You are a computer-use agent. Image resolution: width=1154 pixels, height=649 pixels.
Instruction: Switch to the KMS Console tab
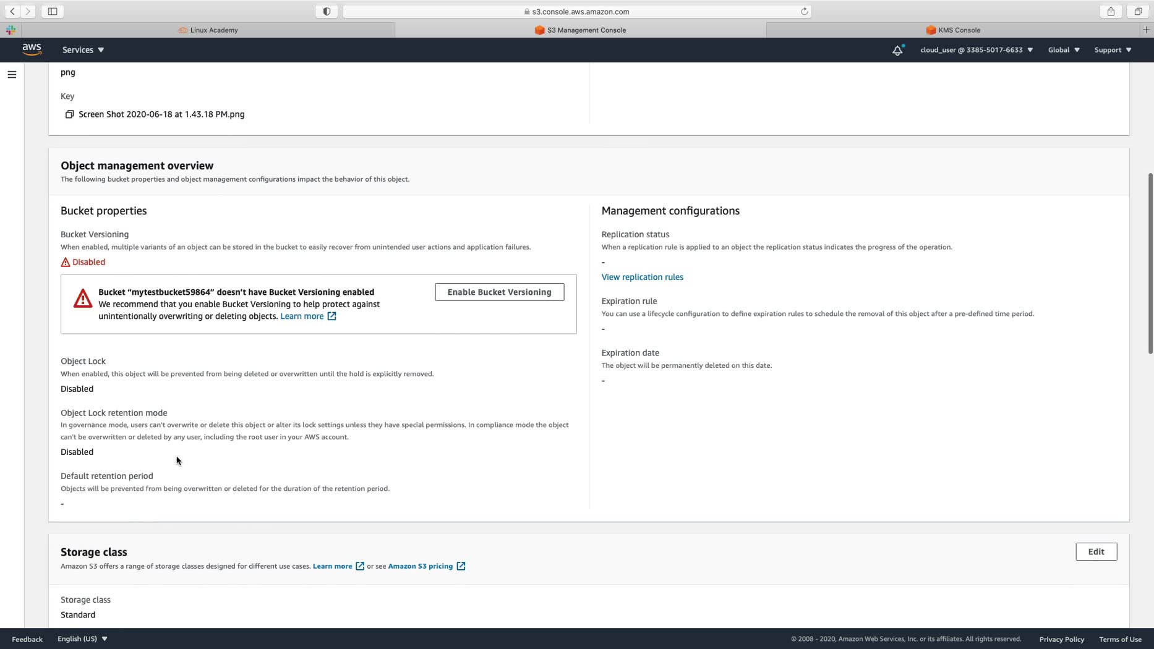pyautogui.click(x=953, y=30)
